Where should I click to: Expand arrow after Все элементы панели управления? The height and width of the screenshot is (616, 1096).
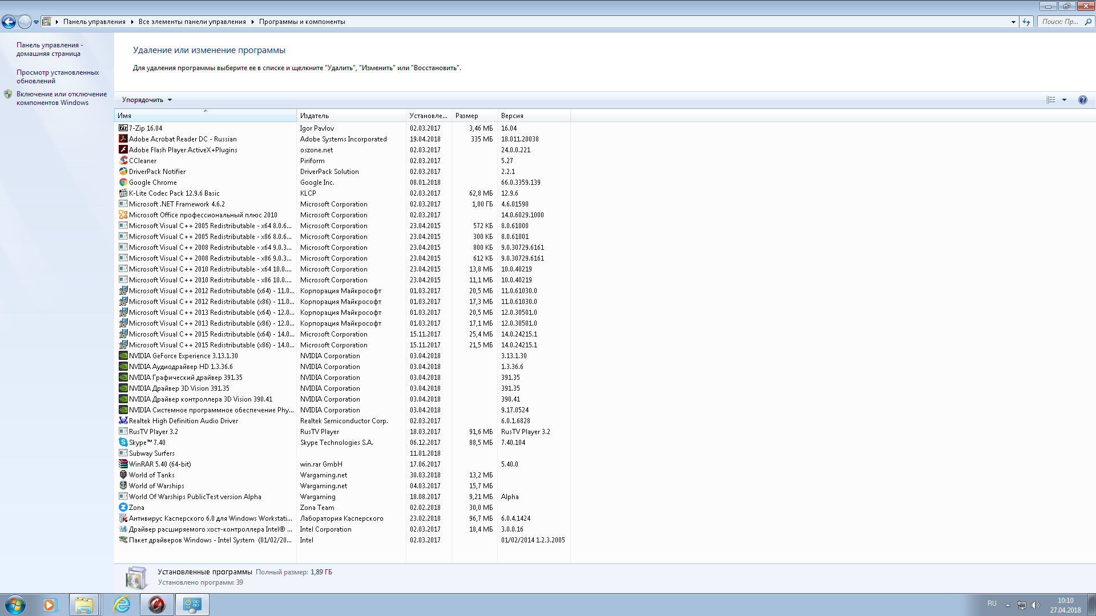[x=252, y=22]
